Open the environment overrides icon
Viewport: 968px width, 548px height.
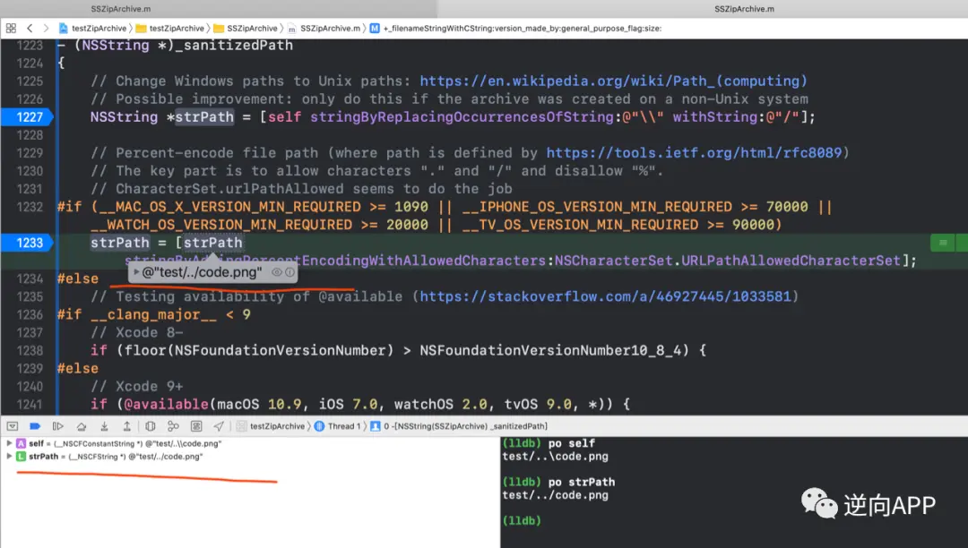196,426
